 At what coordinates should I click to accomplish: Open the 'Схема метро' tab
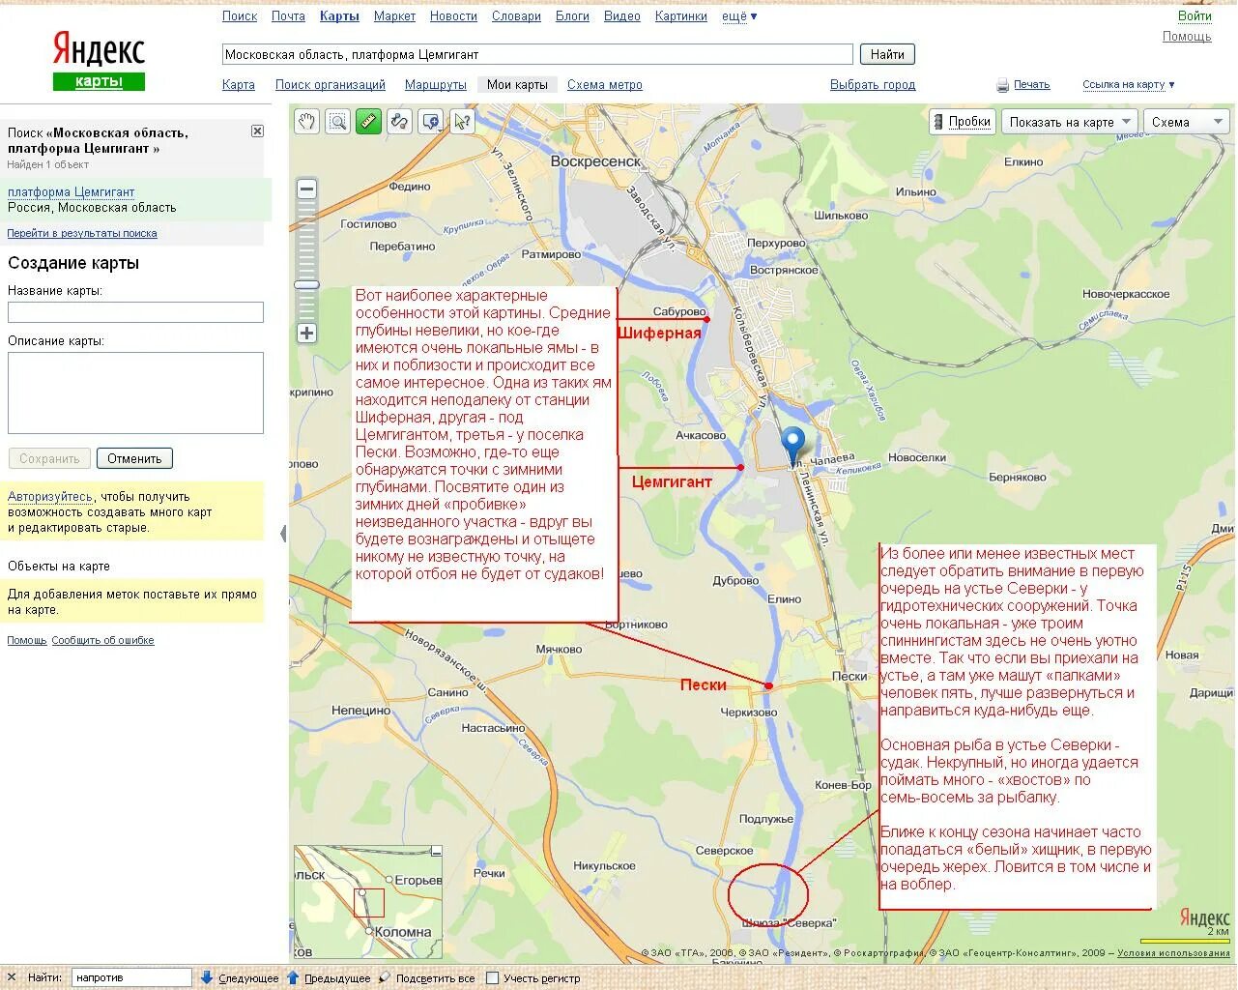click(605, 85)
